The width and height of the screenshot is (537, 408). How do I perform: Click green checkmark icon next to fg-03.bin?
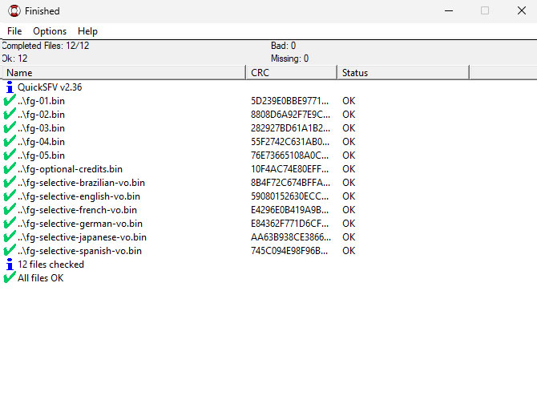pos(10,128)
